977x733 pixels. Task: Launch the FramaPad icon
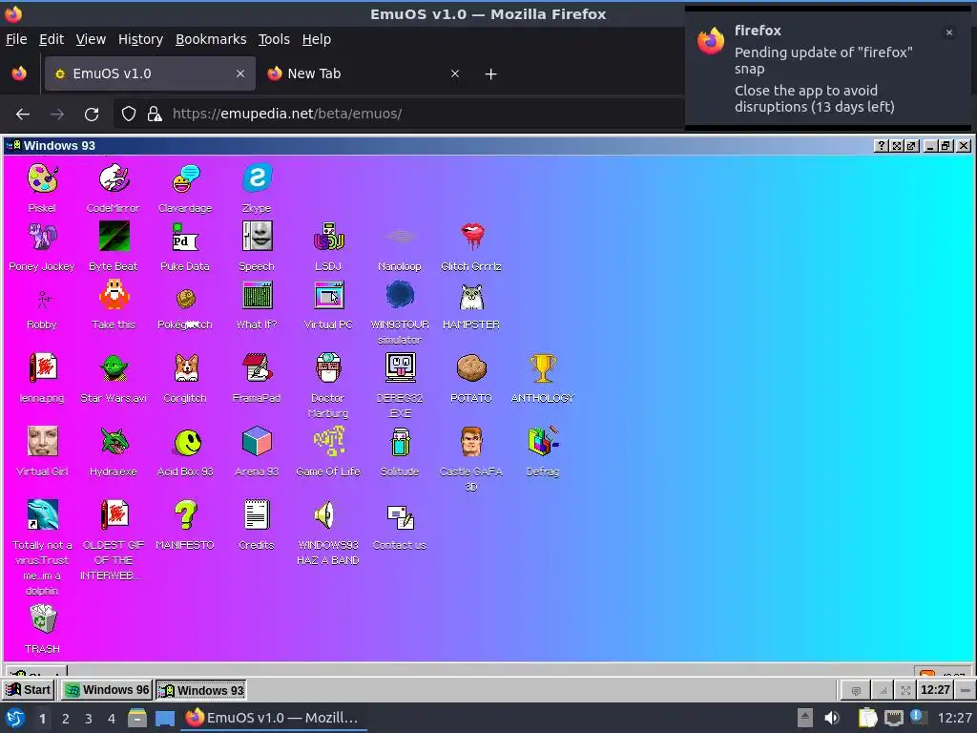tap(257, 369)
